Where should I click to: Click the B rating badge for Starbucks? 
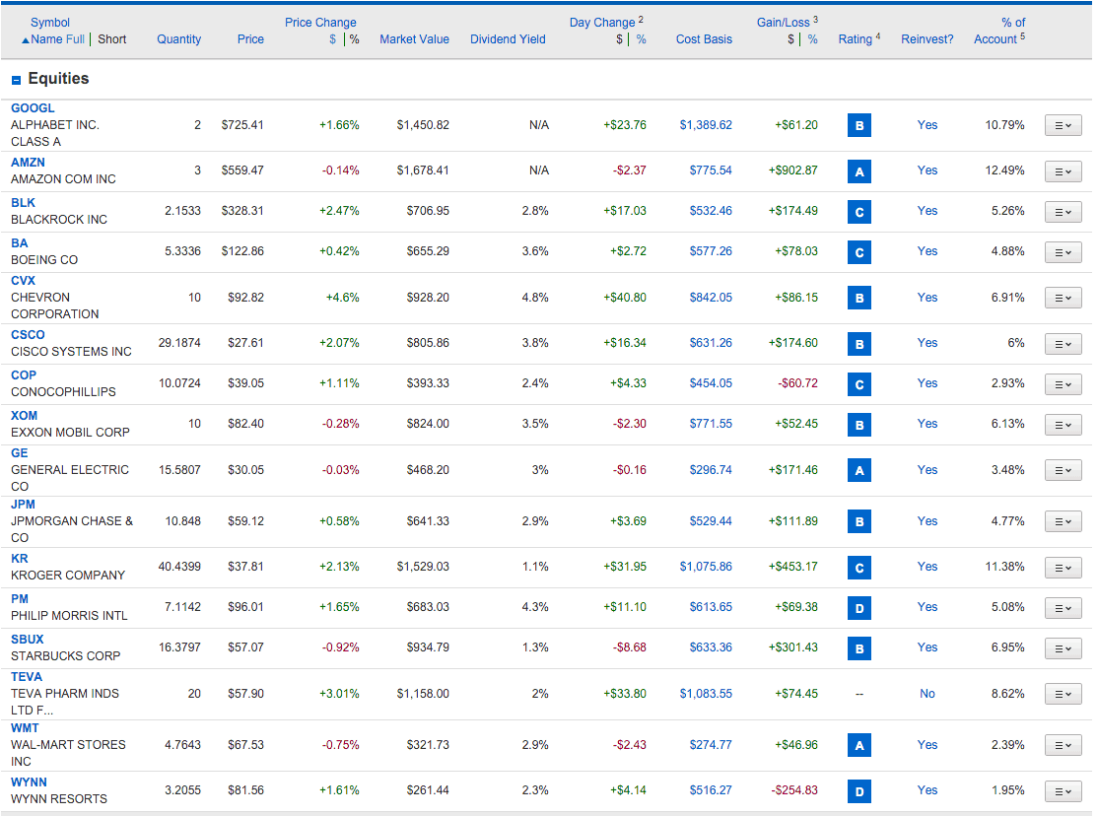859,648
